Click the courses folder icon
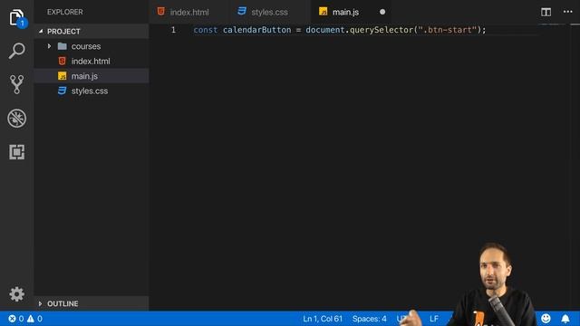 coord(63,46)
